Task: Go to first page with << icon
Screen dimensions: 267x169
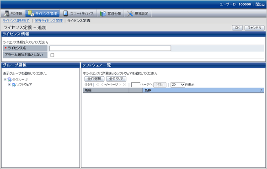Action: [97, 85]
